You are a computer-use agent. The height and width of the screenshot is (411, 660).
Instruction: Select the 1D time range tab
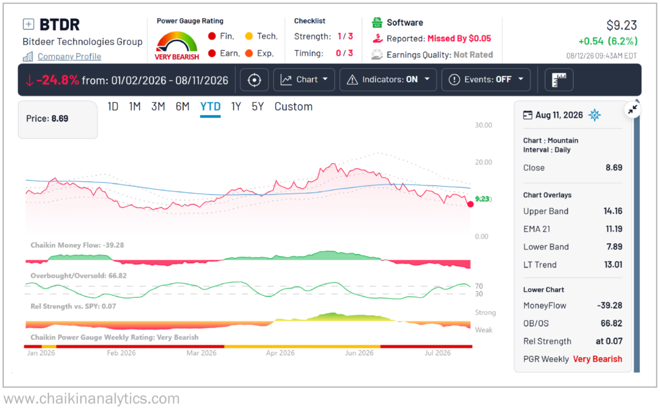click(x=113, y=107)
